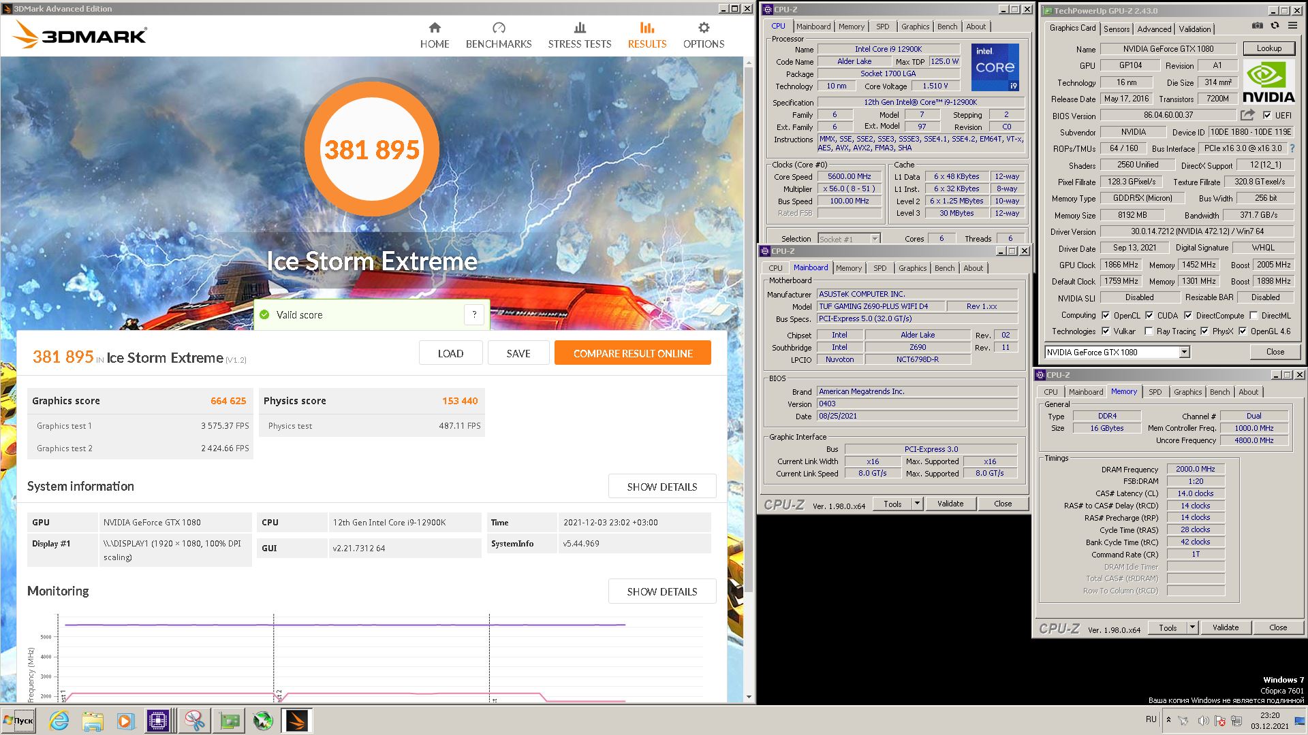1308x735 pixels.
Task: Click the 3DMark logo
Action: (x=80, y=35)
